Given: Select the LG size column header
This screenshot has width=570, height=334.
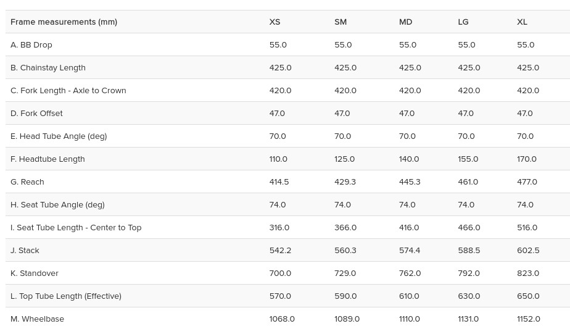Looking at the screenshot, I should click(x=463, y=22).
